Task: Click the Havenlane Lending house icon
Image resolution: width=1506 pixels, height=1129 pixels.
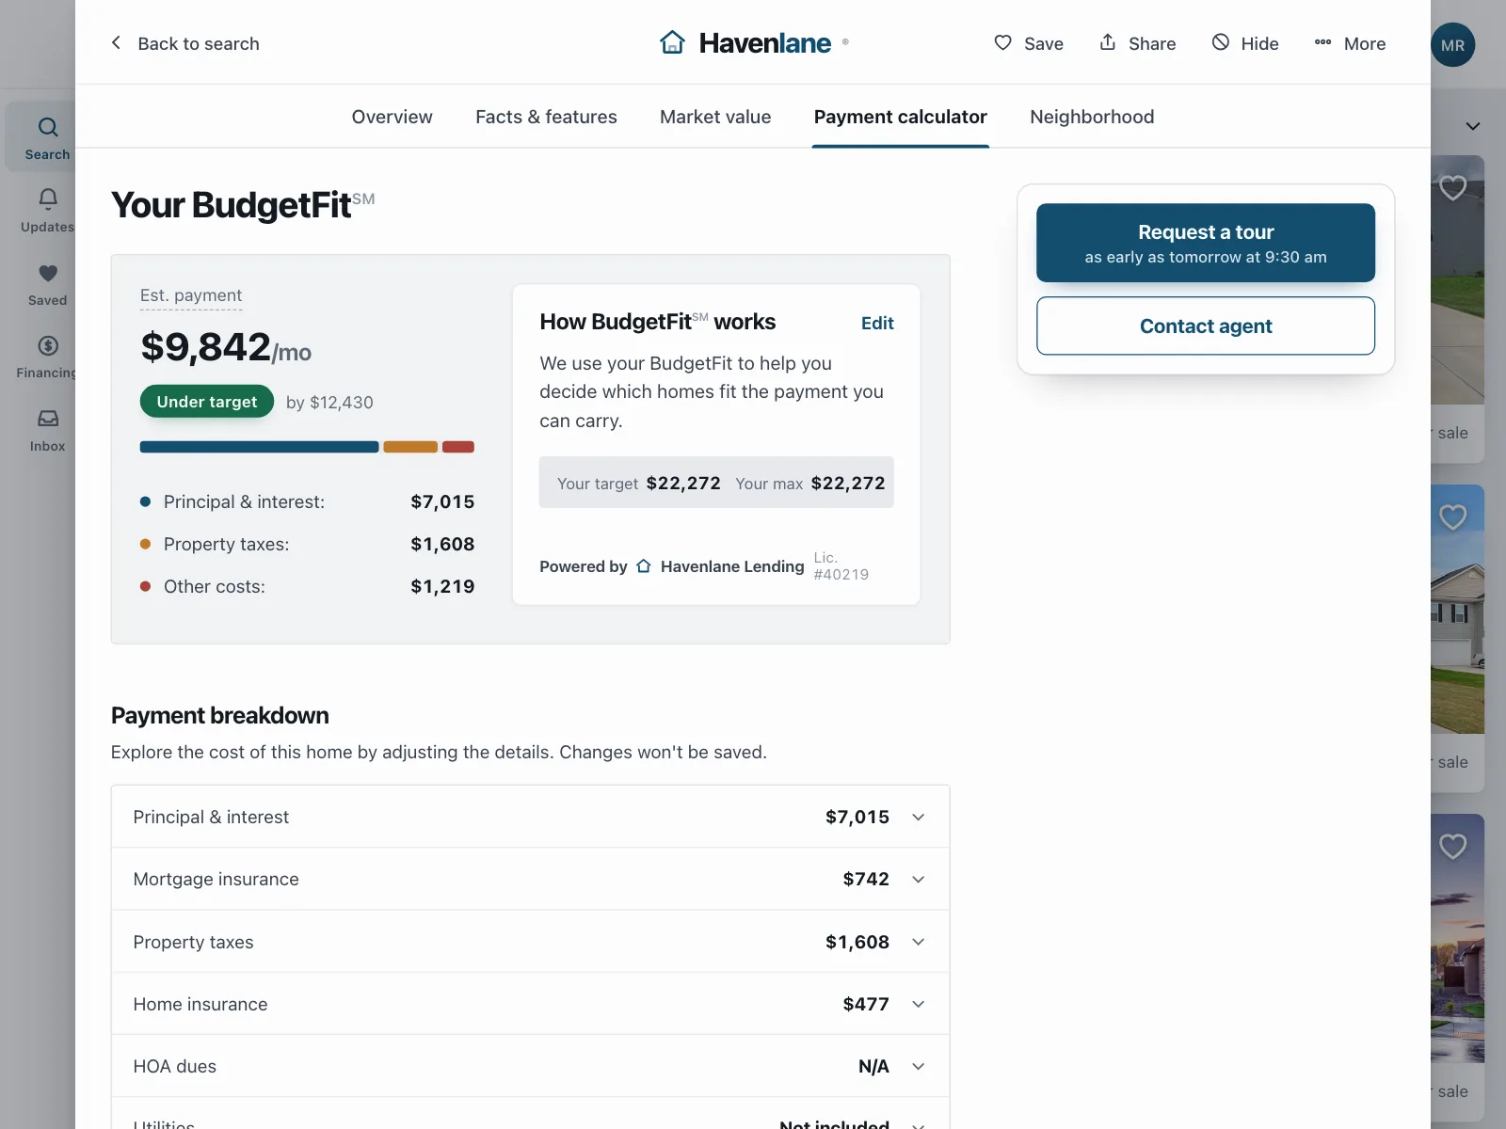Action: tap(644, 566)
